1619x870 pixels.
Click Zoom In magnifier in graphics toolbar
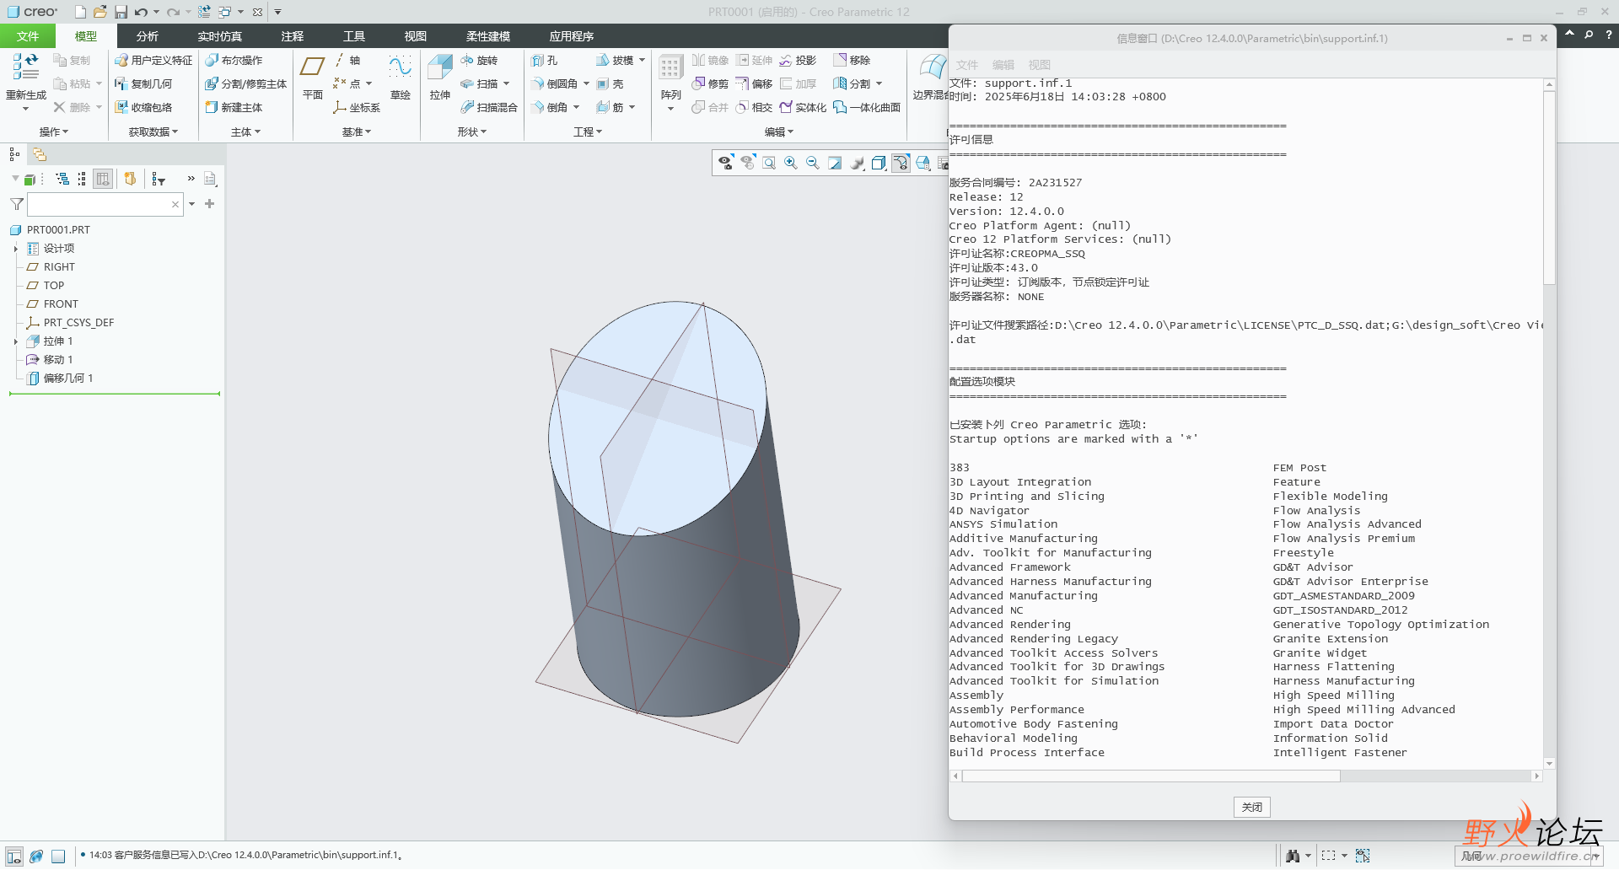(791, 164)
